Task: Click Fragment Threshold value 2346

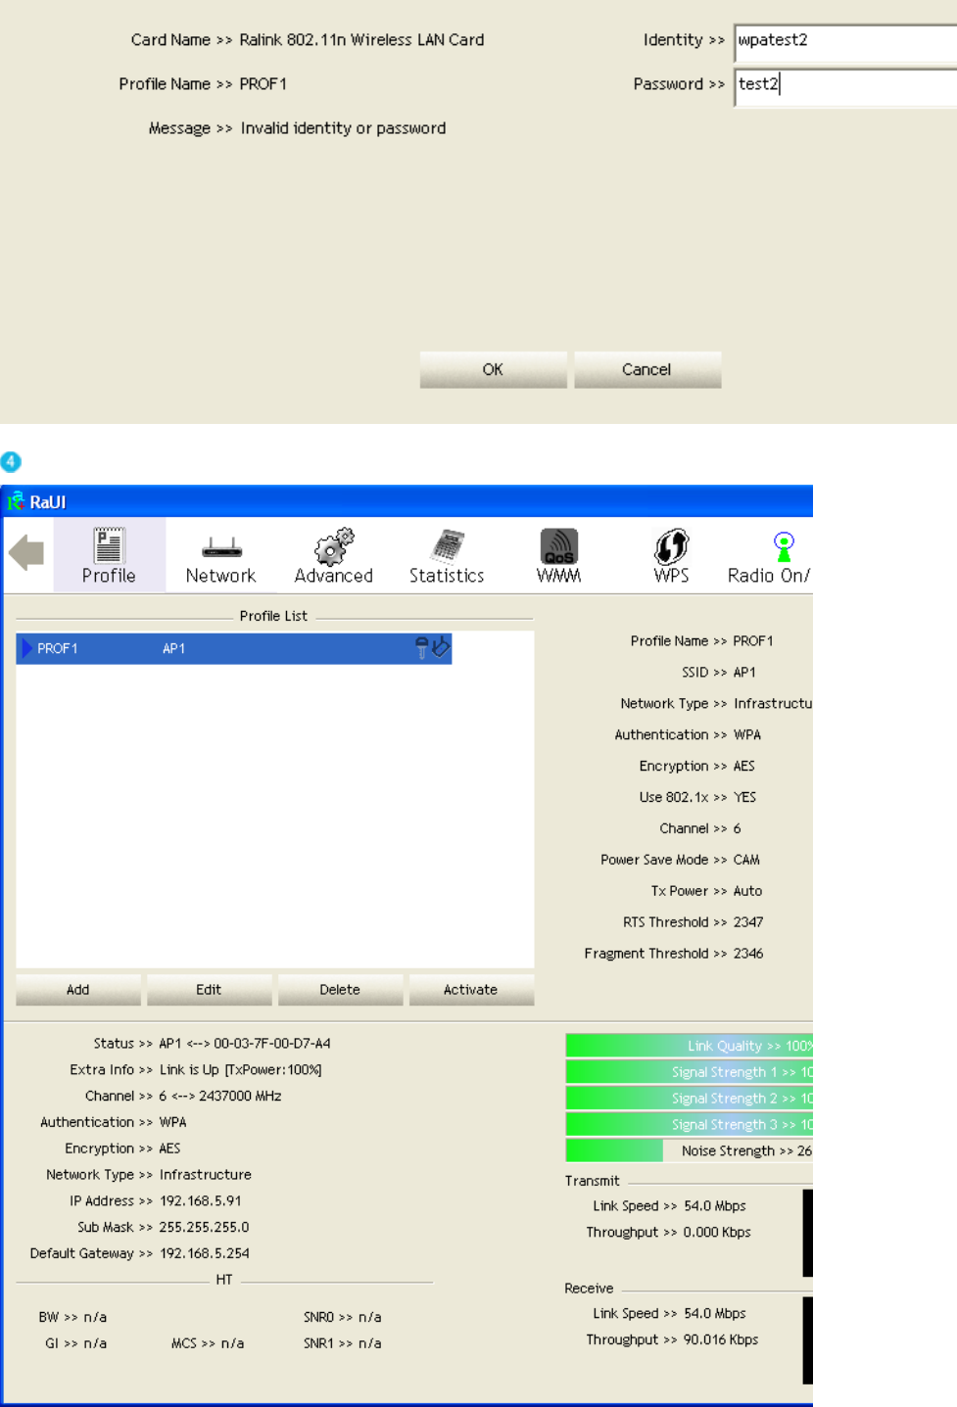Action: 748,954
